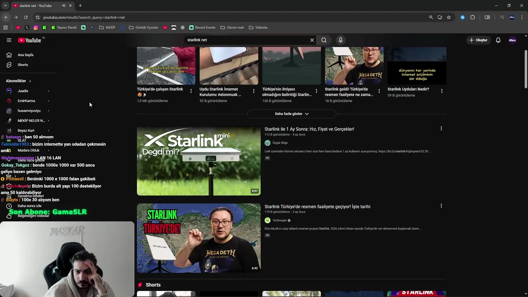Play the Starlink mini Değdi mi? thumbnail
Viewport: 528px width, 297px height.
click(x=199, y=161)
